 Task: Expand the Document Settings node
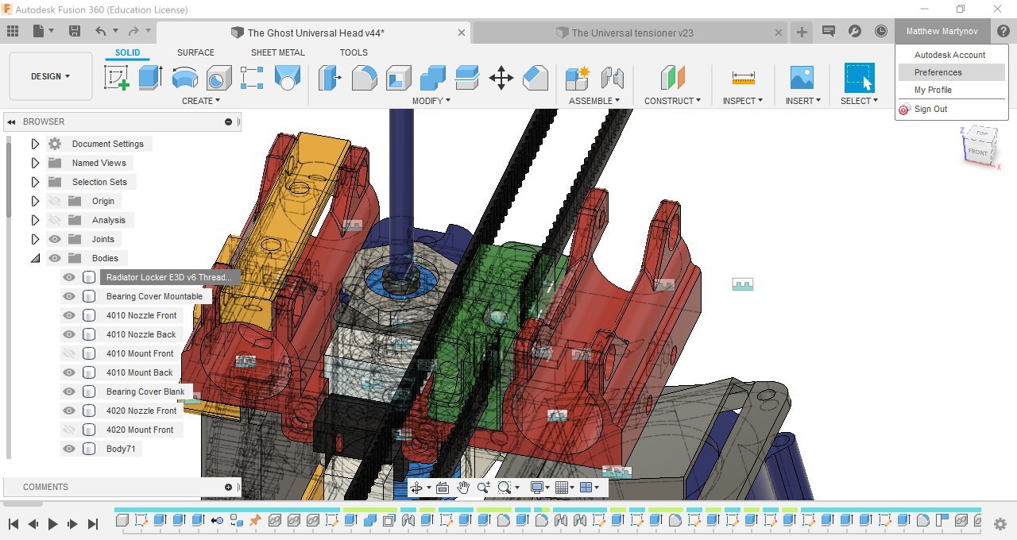35,144
